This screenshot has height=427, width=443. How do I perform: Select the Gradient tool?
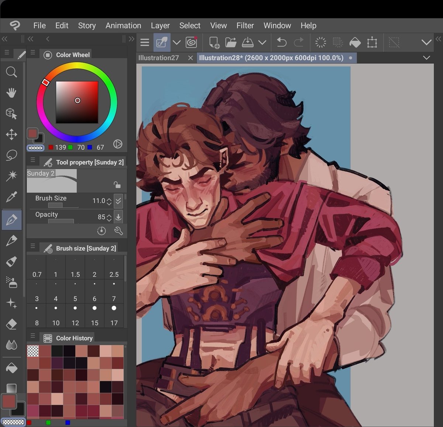11,388
